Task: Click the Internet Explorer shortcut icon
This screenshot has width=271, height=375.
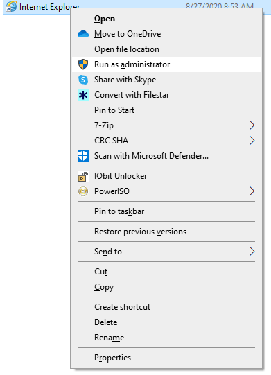Action: pyautogui.click(x=11, y=6)
